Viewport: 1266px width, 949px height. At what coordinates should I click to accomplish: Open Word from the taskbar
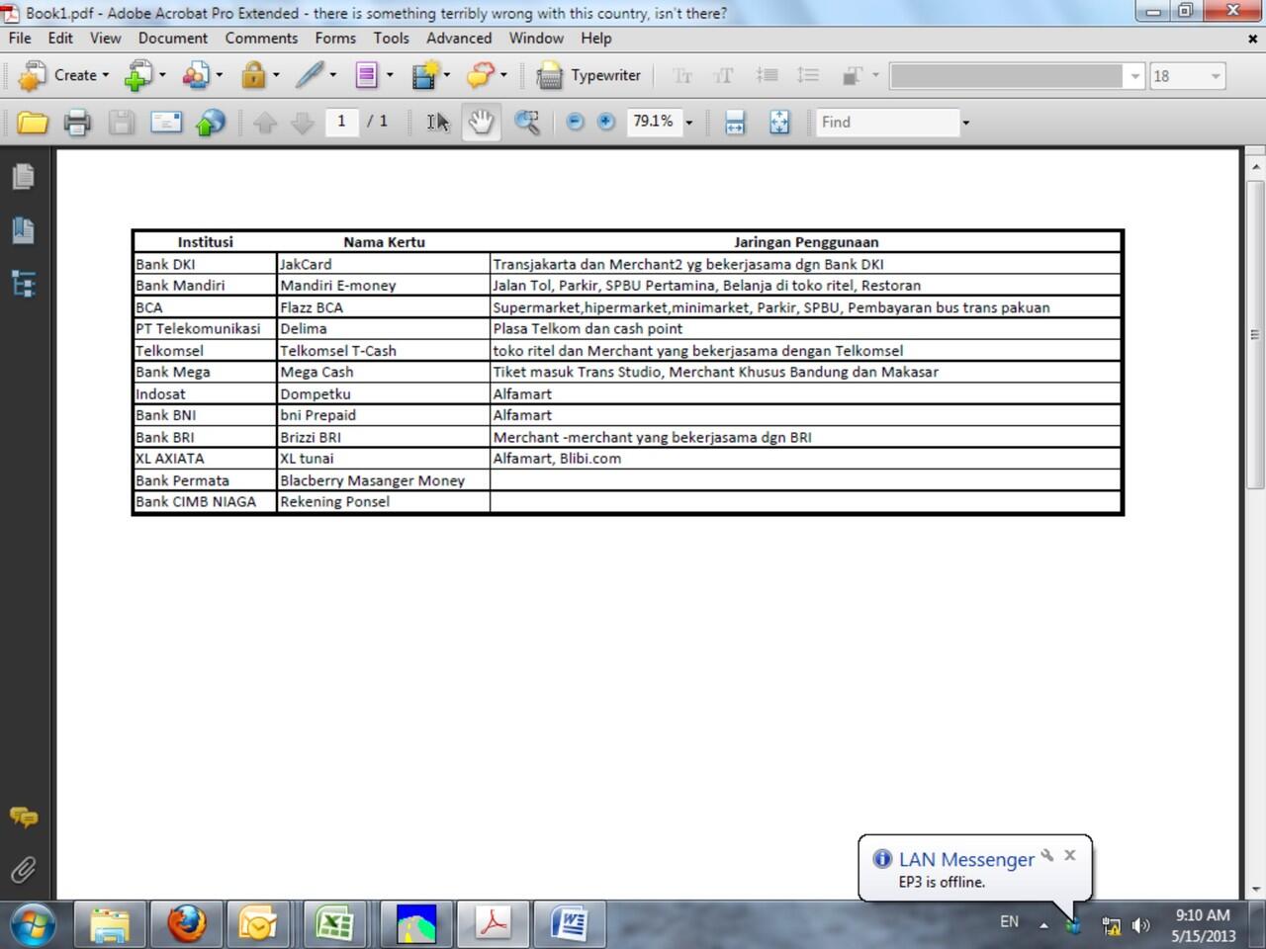[x=569, y=925]
